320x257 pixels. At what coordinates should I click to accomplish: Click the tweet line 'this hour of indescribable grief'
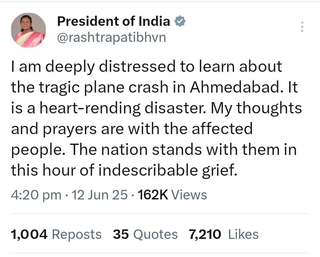(x=124, y=170)
